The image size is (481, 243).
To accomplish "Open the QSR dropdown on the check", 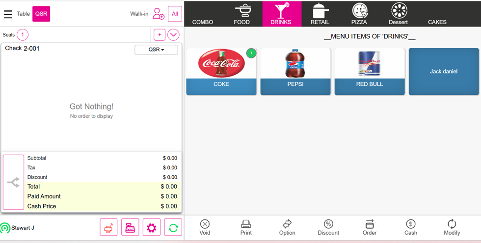I will click(156, 50).
